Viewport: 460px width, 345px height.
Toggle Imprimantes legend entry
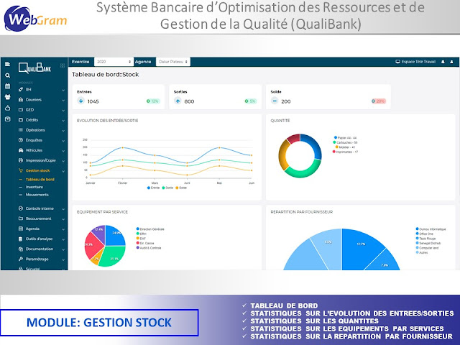coord(345,152)
